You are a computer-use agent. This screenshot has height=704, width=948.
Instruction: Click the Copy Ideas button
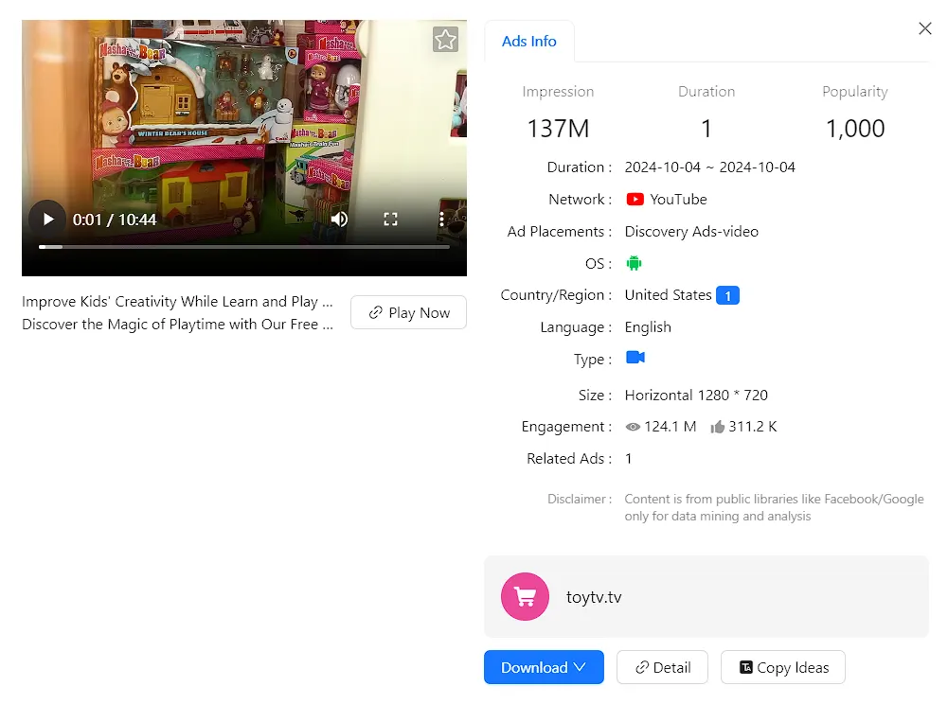[782, 667]
